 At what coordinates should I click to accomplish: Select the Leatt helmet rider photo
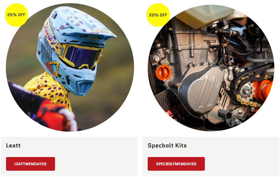tap(70, 67)
